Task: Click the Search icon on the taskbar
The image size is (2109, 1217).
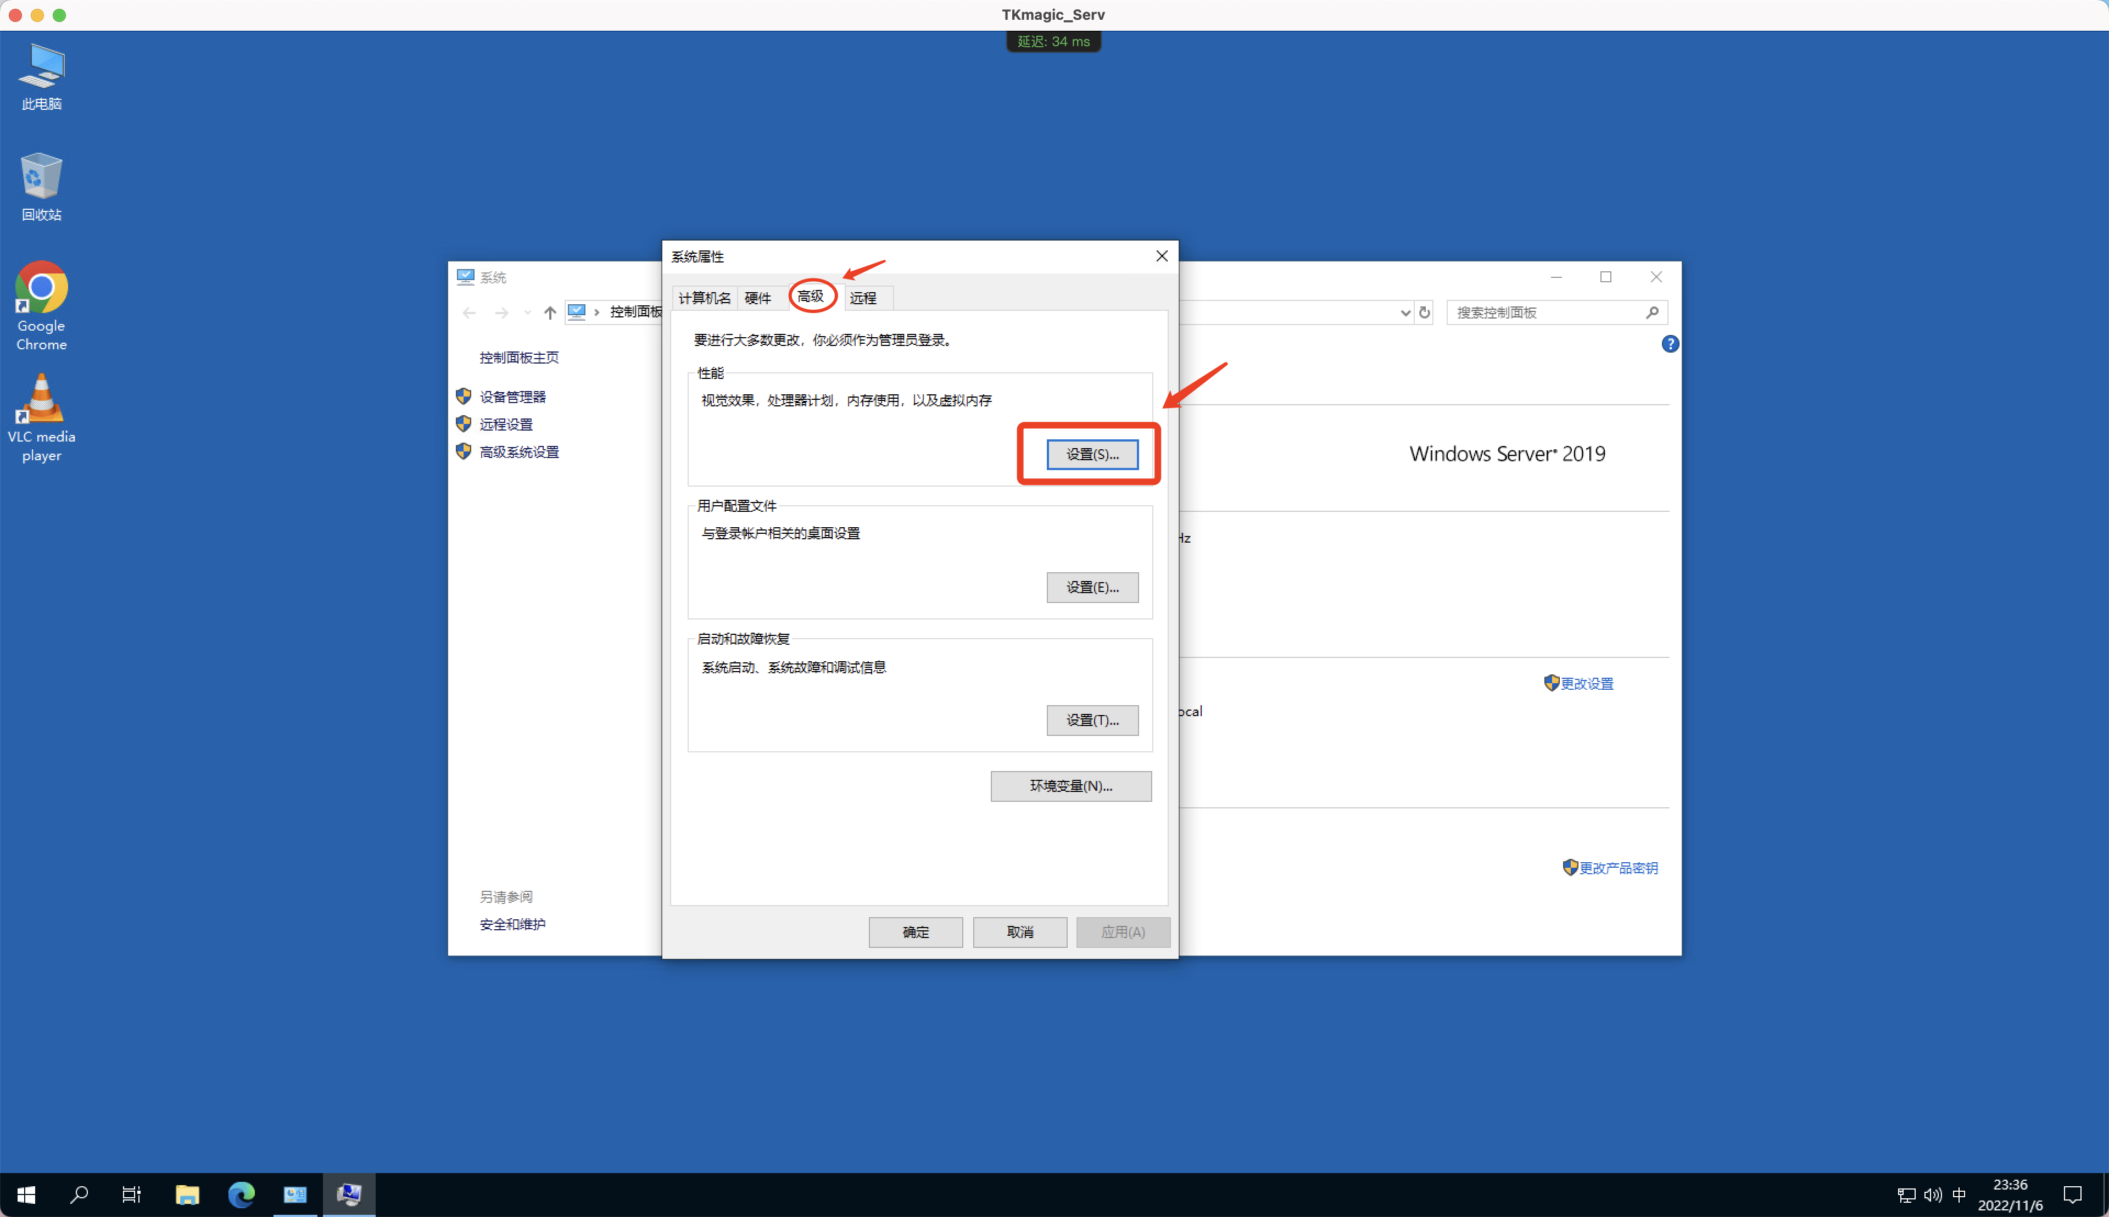Action: pyautogui.click(x=80, y=1193)
